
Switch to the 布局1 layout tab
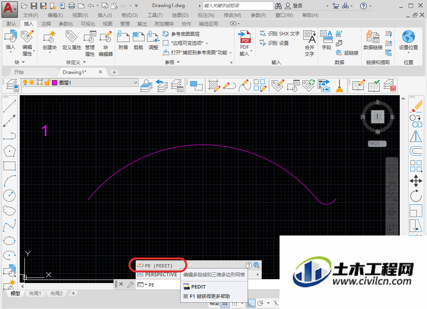coord(35,294)
